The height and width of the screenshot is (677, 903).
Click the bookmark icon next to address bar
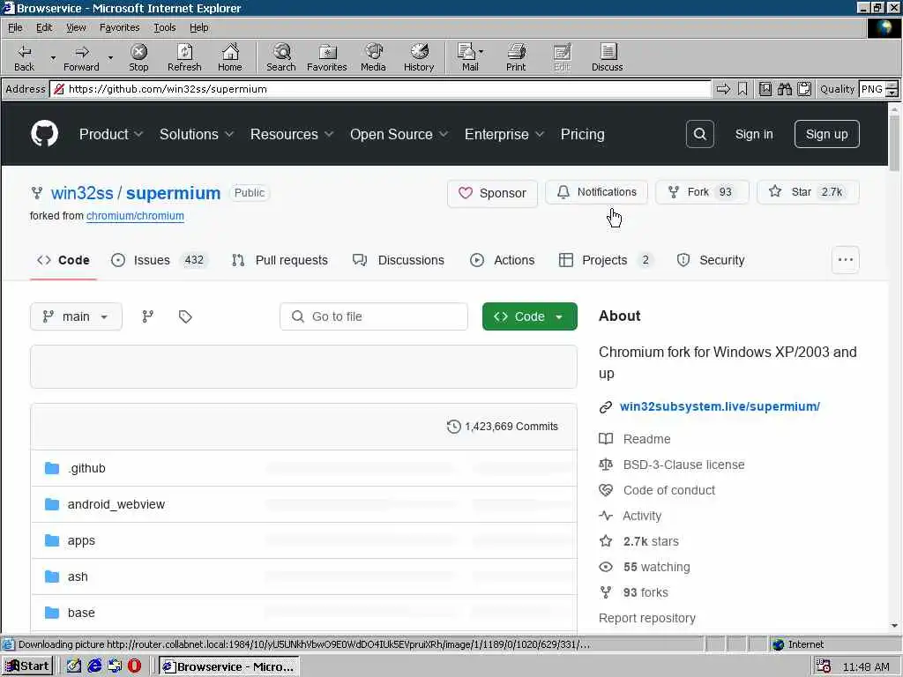[743, 89]
